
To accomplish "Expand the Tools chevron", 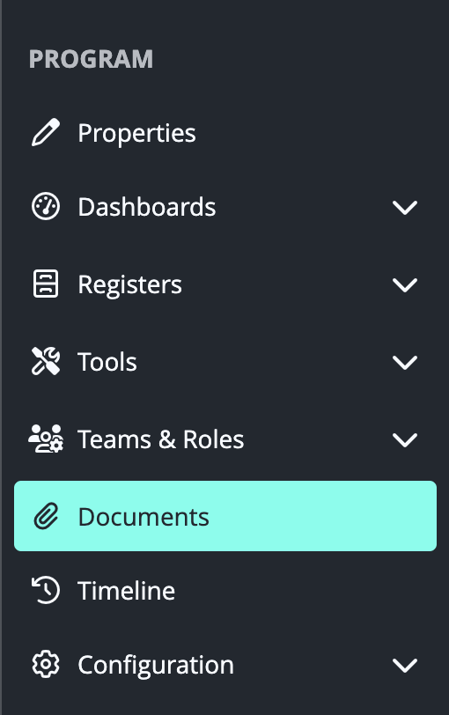I will (405, 363).
